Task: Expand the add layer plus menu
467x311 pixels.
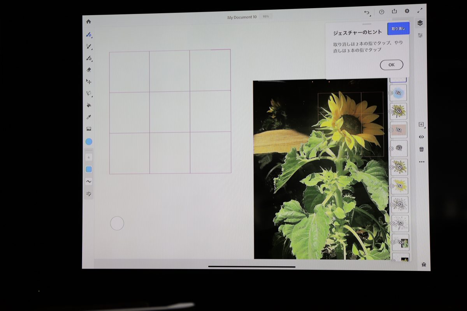Action: (x=421, y=124)
